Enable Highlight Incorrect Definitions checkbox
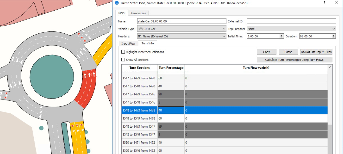The width and height of the screenshot is (343, 154). pyautogui.click(x=123, y=52)
